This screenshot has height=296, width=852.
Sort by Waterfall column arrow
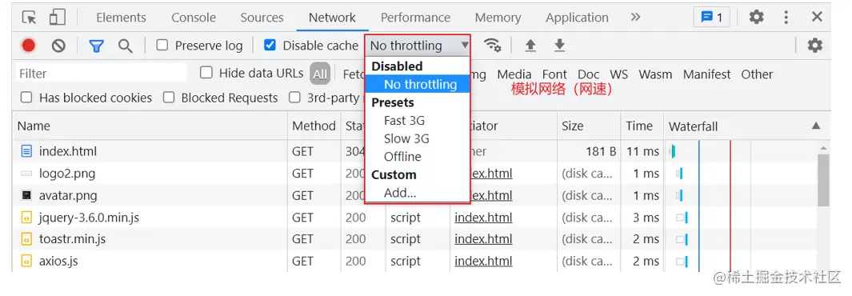point(815,126)
